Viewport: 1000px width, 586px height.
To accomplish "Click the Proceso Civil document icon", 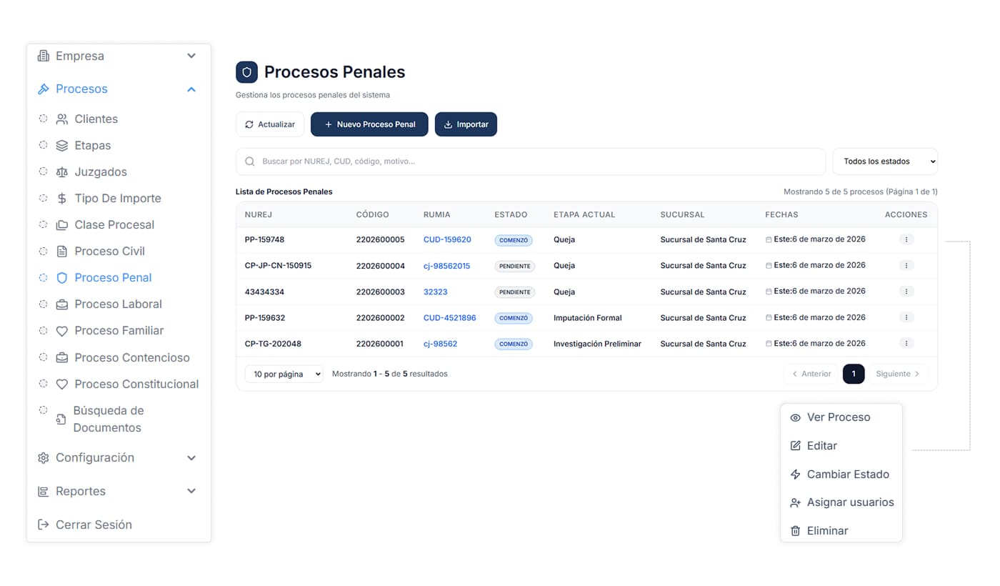I will (62, 252).
